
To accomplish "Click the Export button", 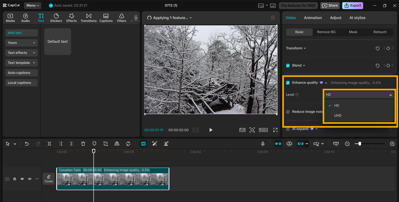I will click(353, 5).
